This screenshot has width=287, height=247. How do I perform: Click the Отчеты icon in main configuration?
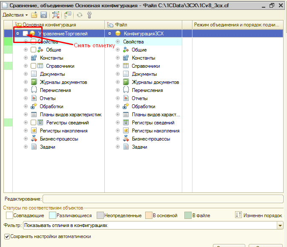(34, 98)
